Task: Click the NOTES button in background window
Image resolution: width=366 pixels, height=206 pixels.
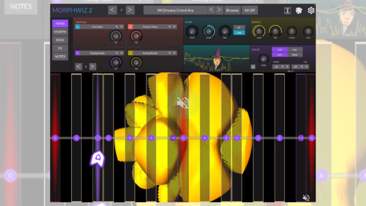Action: pos(21,7)
